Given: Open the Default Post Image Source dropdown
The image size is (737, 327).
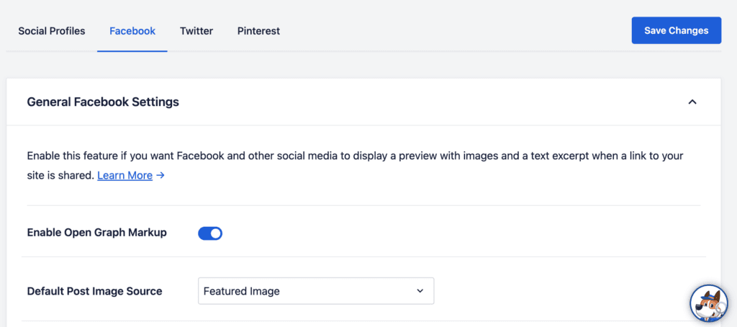Looking at the screenshot, I should point(316,291).
